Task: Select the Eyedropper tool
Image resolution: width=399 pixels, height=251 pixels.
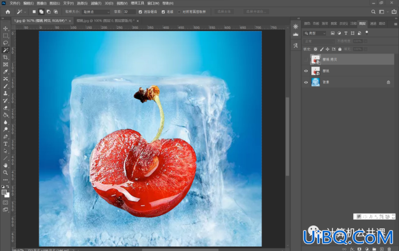Action: [5, 71]
